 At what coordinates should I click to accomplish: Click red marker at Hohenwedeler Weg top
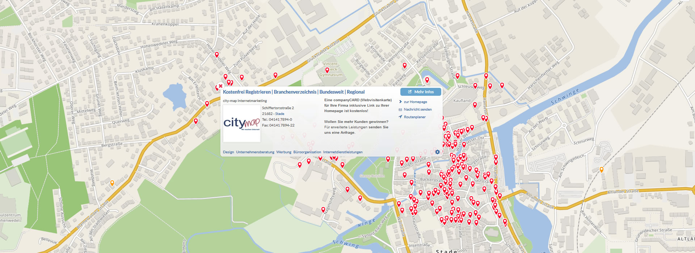tap(217, 55)
